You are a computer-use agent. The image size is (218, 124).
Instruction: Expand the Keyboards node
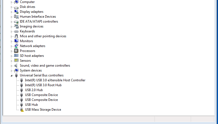(x=11, y=32)
